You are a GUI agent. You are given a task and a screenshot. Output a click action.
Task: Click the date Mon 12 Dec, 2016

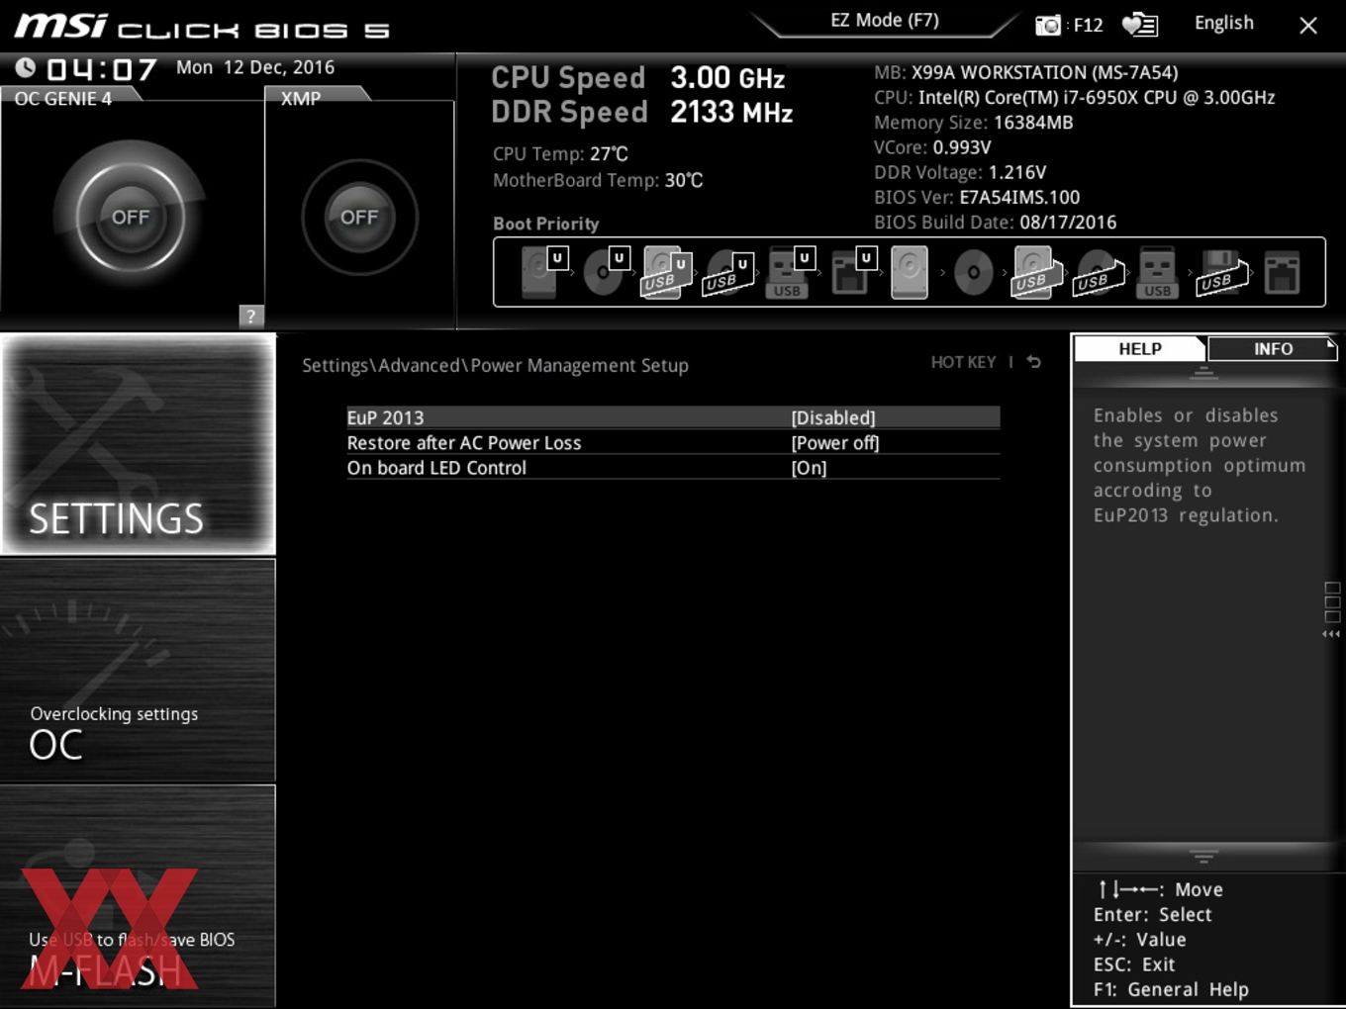tap(255, 67)
